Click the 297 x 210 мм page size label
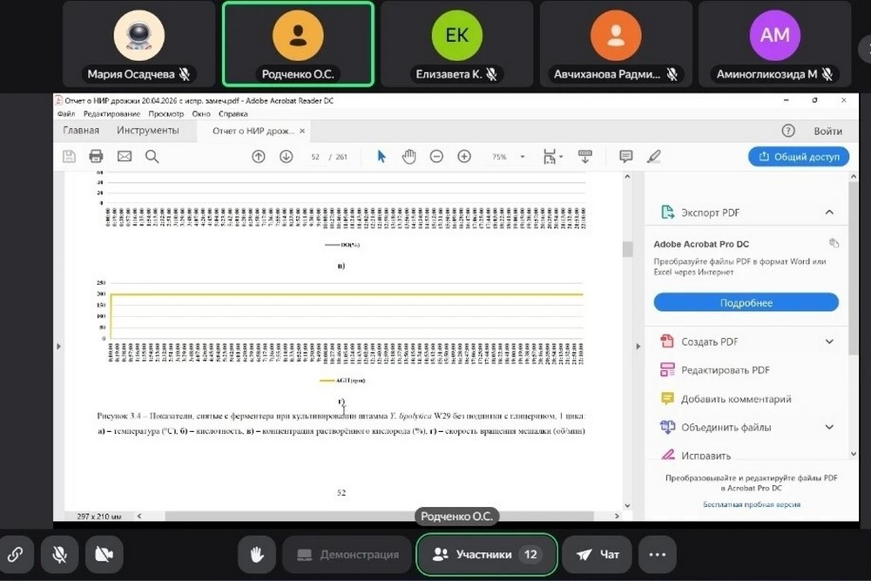Viewport: 871px width, 581px height. [x=99, y=516]
